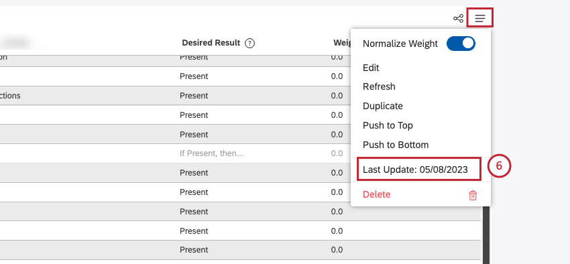
Task: Click the Normalize Weight label
Action: pyautogui.click(x=400, y=44)
